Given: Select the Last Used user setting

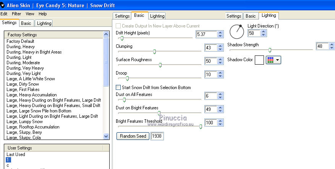Looking at the screenshot, I should 16,154.
